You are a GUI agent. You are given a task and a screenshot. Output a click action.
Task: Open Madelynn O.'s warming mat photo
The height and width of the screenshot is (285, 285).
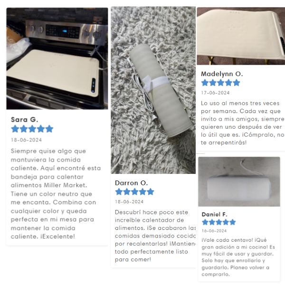point(241,36)
